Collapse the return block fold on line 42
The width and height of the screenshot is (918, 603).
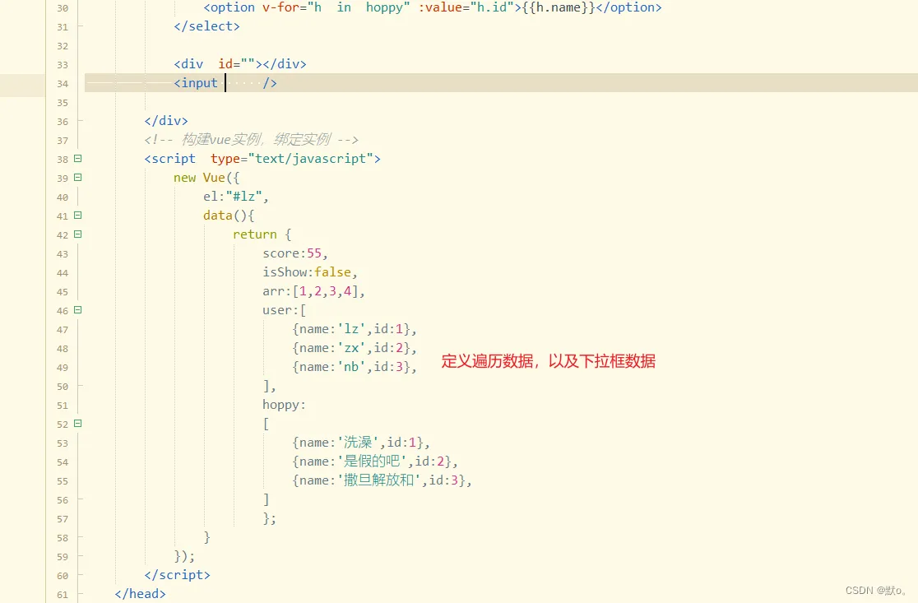pyautogui.click(x=78, y=234)
